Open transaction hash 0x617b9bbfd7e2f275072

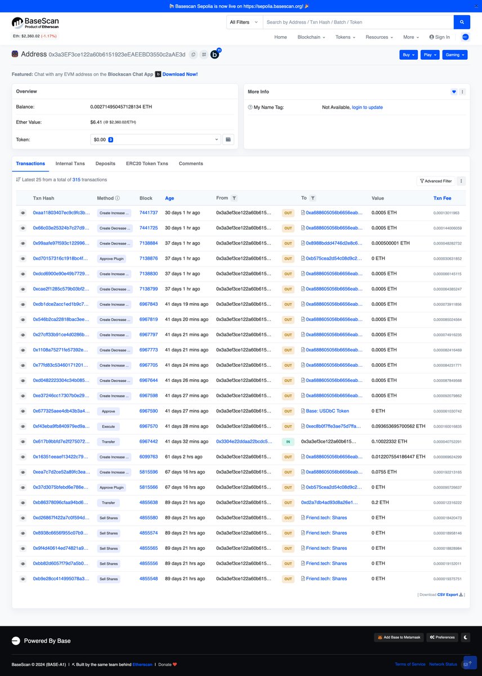point(61,442)
